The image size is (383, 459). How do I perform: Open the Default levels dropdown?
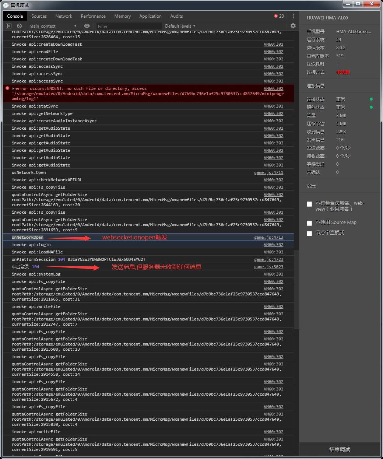click(x=180, y=26)
